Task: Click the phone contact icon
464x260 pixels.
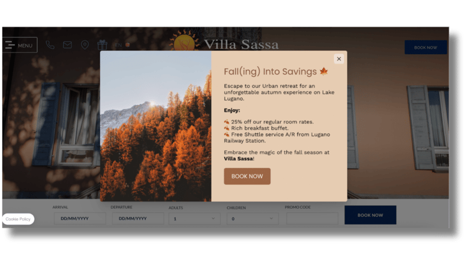Action: click(50, 45)
